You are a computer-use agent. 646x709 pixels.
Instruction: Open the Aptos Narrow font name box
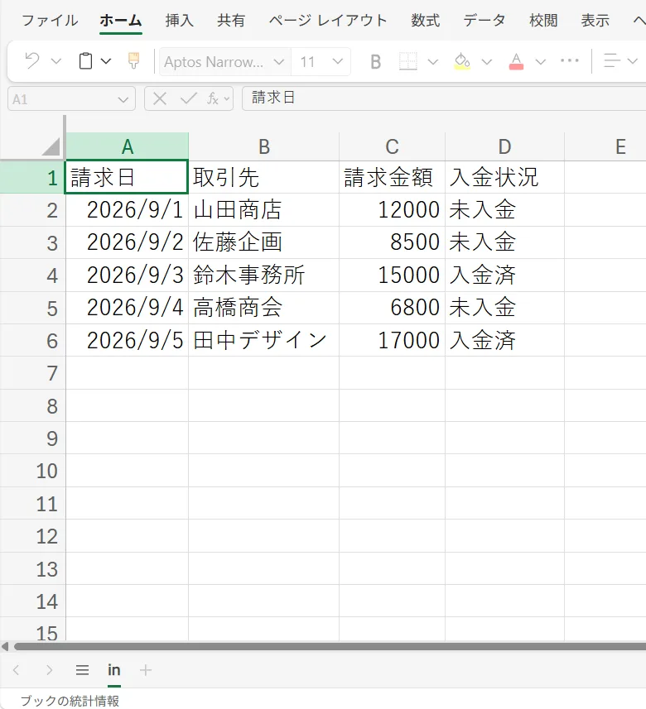click(224, 61)
